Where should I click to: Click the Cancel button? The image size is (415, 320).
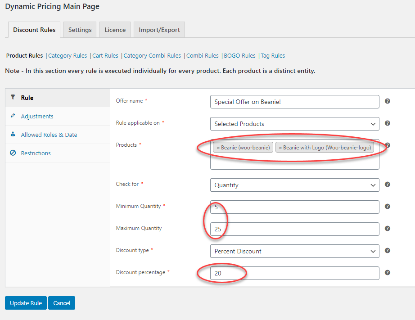(62, 303)
